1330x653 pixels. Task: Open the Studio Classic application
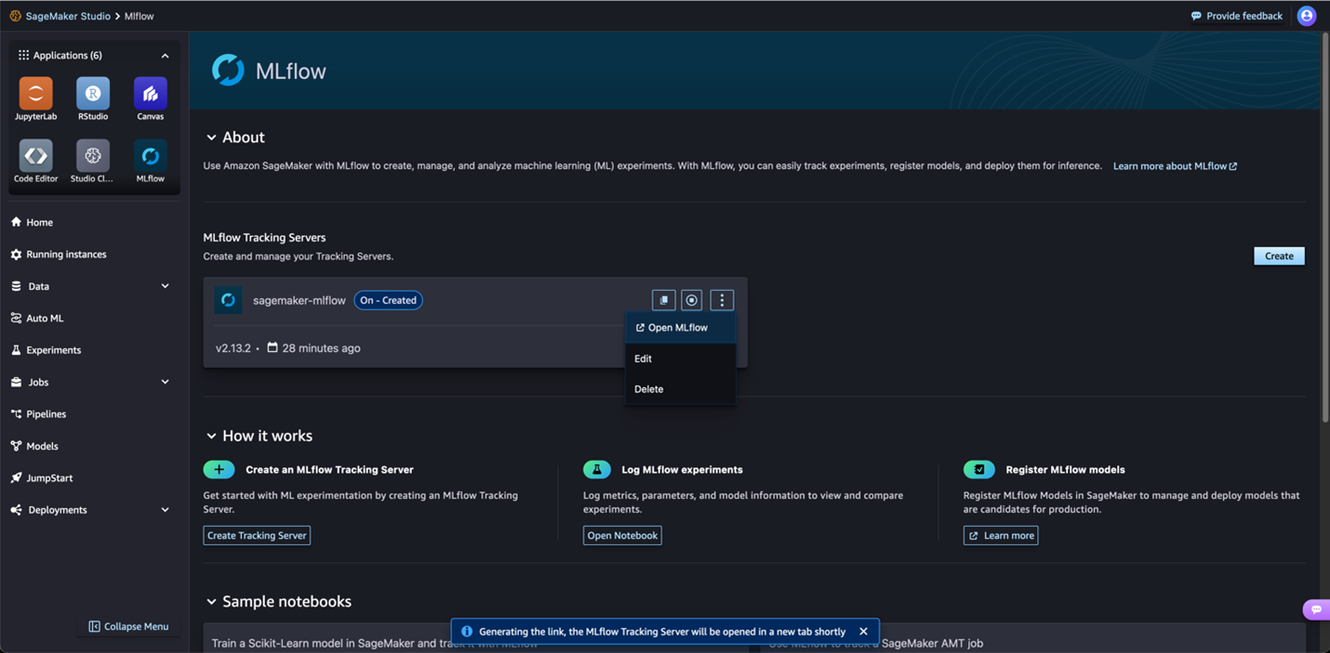point(92,157)
